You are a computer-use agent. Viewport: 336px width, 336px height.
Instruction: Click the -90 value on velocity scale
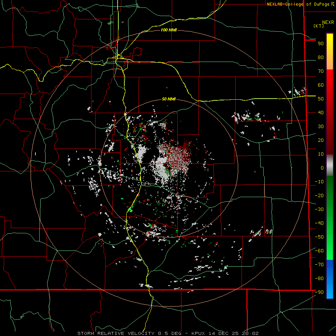point(319,292)
